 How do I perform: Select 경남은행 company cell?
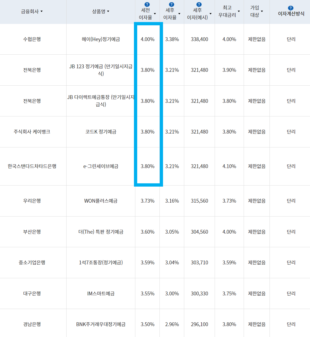[x=32, y=324]
